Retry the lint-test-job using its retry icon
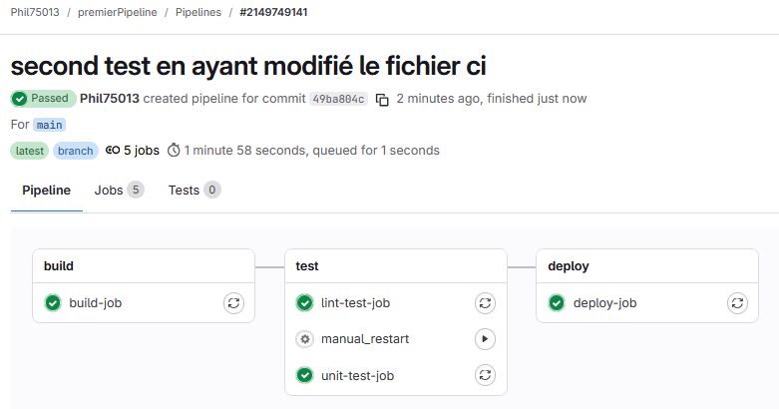 (x=485, y=303)
